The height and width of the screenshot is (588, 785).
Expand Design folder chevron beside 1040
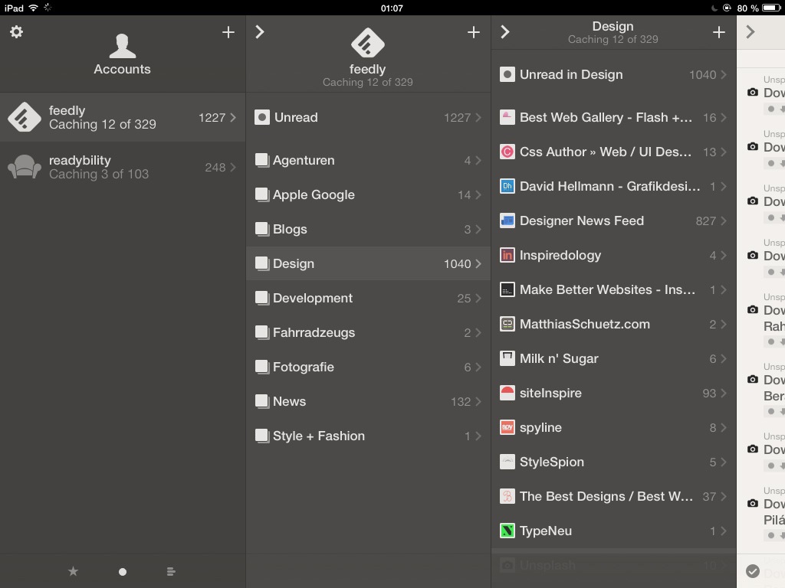click(x=478, y=263)
